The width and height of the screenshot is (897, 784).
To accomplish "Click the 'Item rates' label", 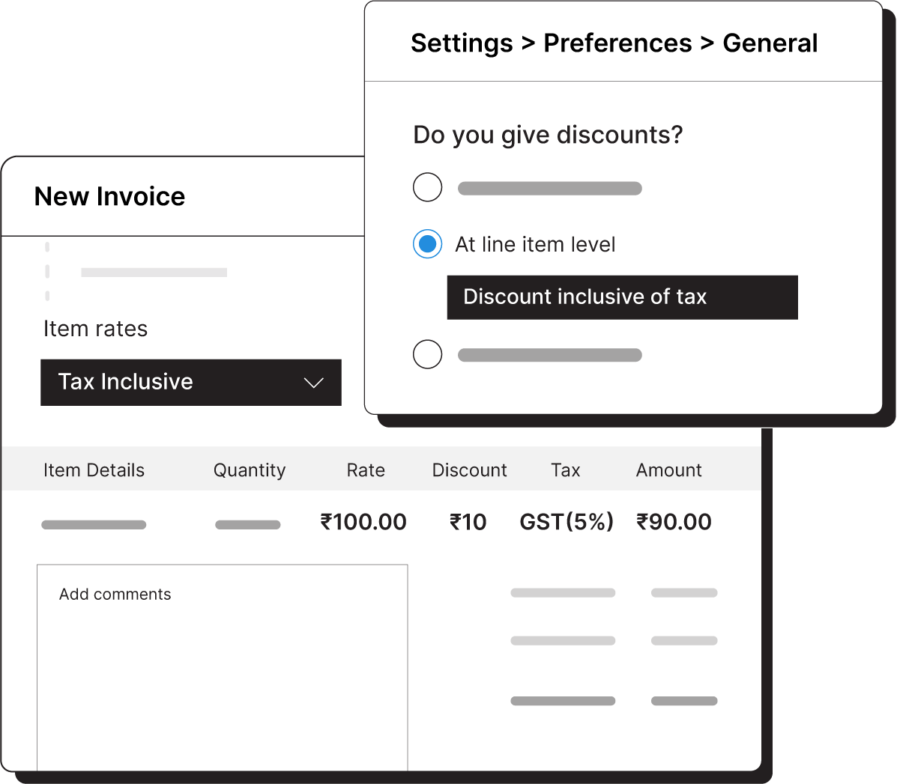I will coord(95,329).
